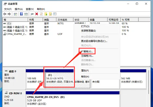Toggle the show/hide console tree icon

pos(15,14)
